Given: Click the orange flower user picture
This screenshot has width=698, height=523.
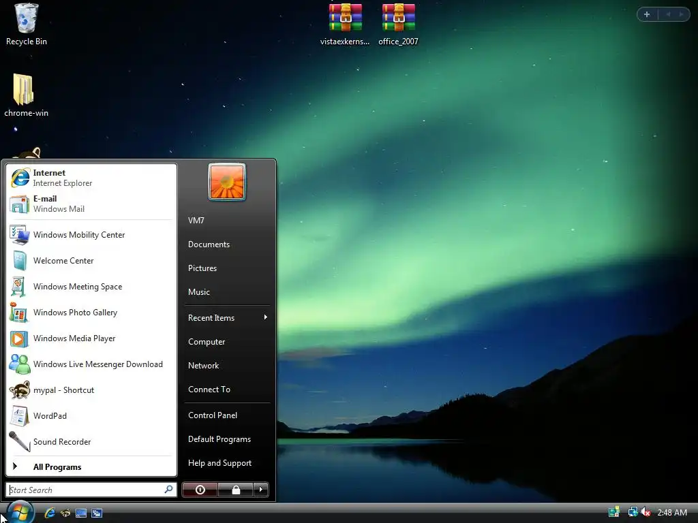Looking at the screenshot, I should coord(227,182).
